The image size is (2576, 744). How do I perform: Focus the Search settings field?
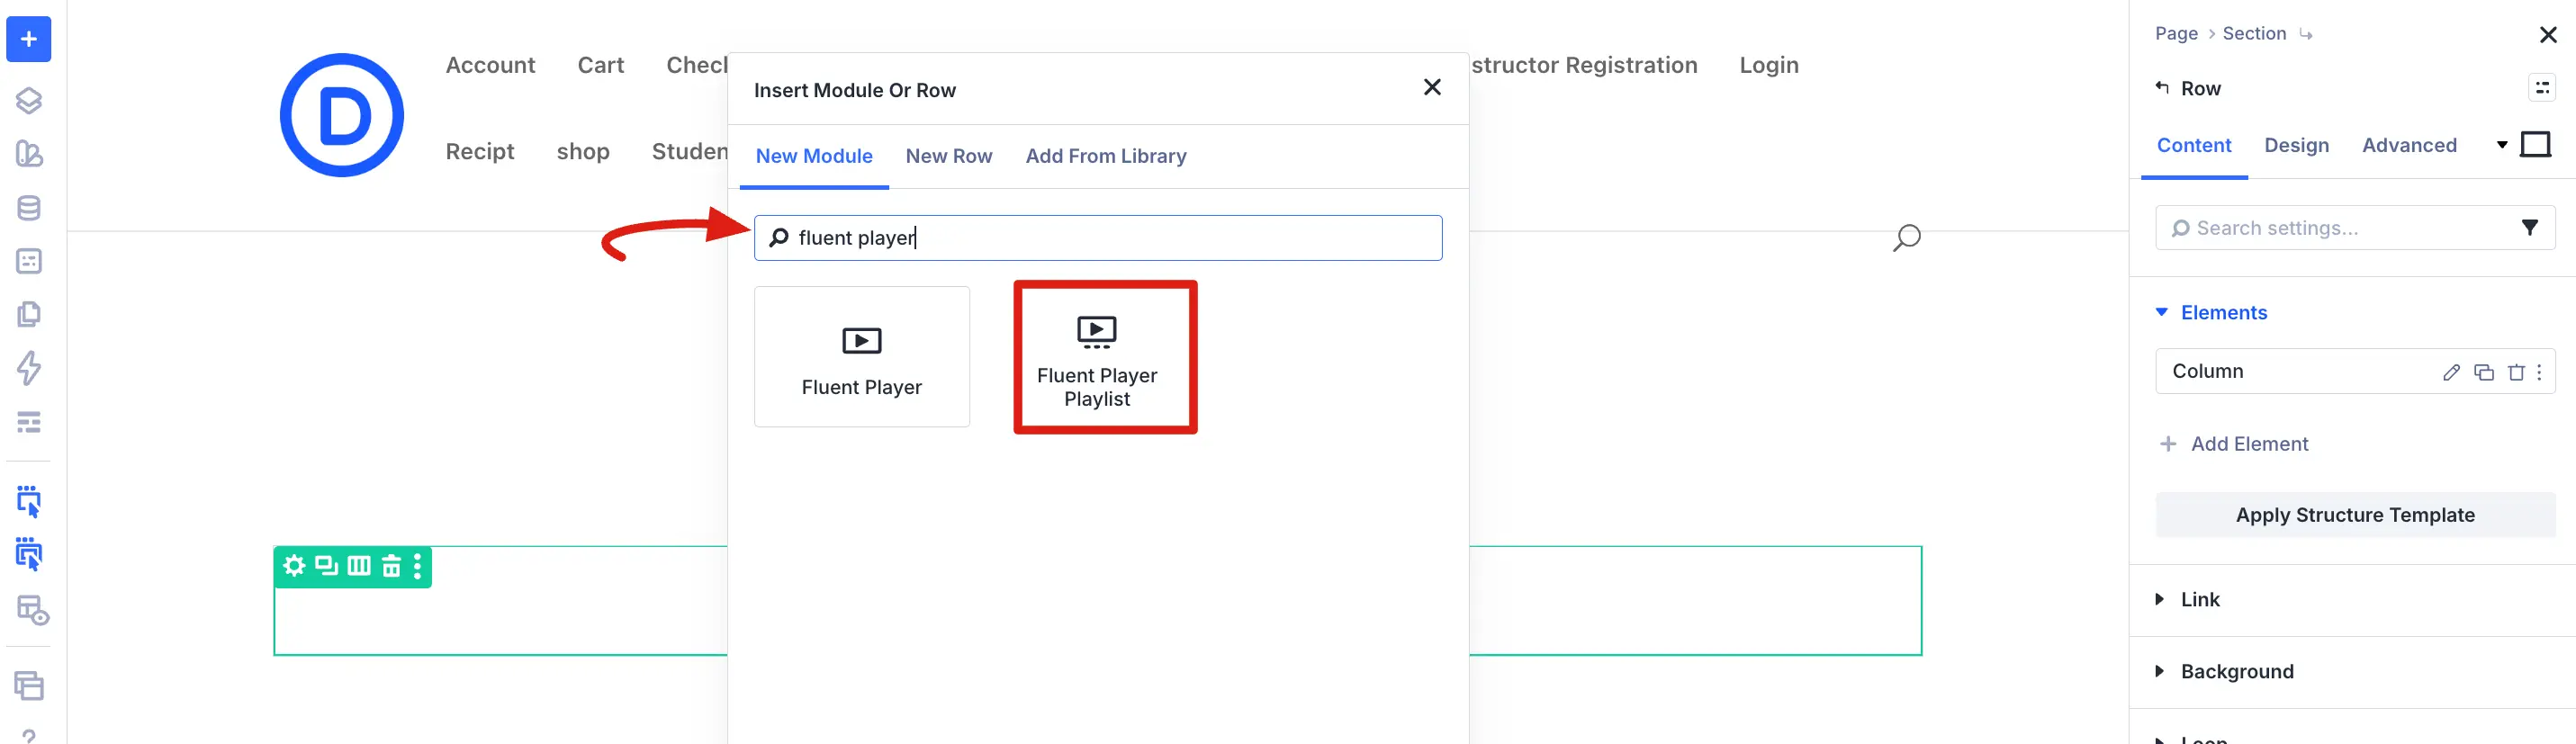coord(2355,228)
